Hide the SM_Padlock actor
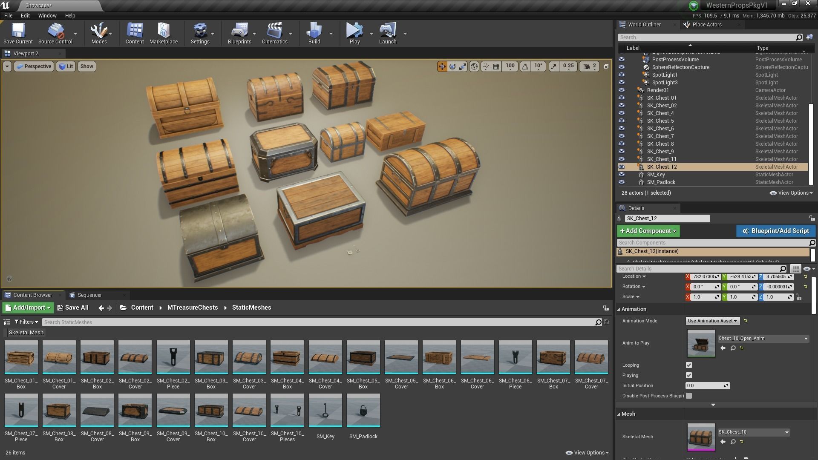818x460 pixels. (x=622, y=182)
